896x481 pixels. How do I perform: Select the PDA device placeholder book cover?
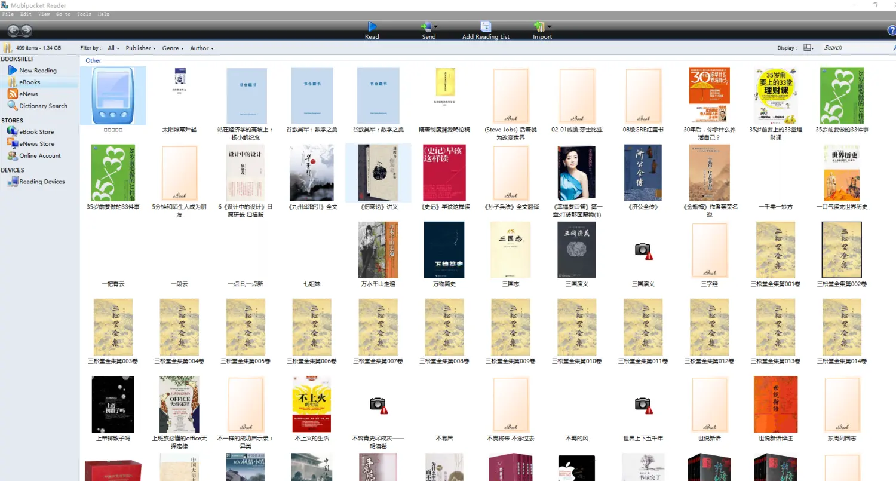(x=113, y=96)
